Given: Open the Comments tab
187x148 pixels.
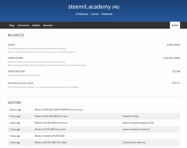Looking at the screenshot, I should [23, 25].
